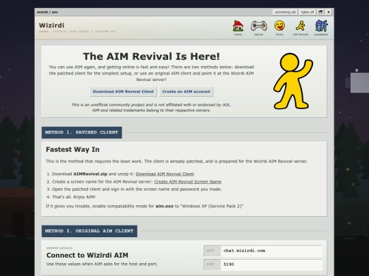Open the games controller icon
This screenshot has width=369, height=276.
(258, 26)
